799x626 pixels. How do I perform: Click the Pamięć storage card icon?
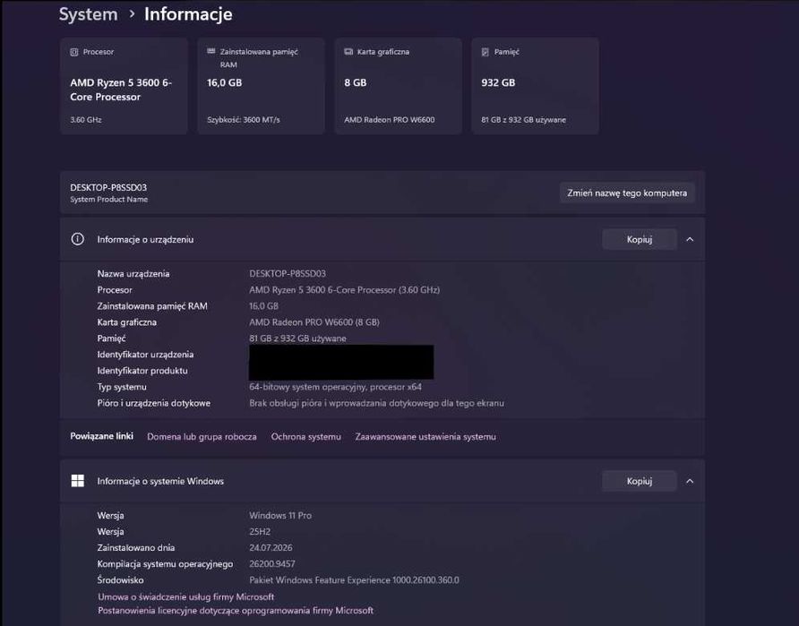[x=485, y=52]
